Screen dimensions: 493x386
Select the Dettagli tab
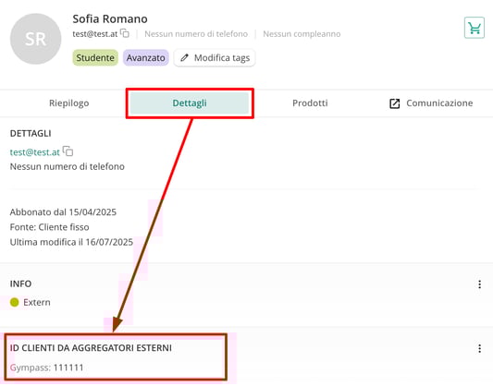(x=190, y=103)
